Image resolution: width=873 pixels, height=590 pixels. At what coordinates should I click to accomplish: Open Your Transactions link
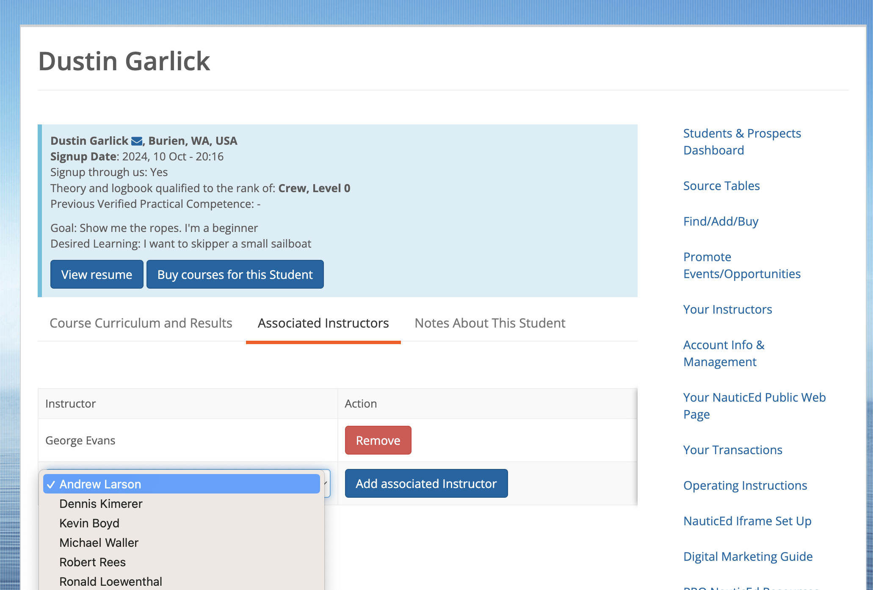(x=732, y=449)
